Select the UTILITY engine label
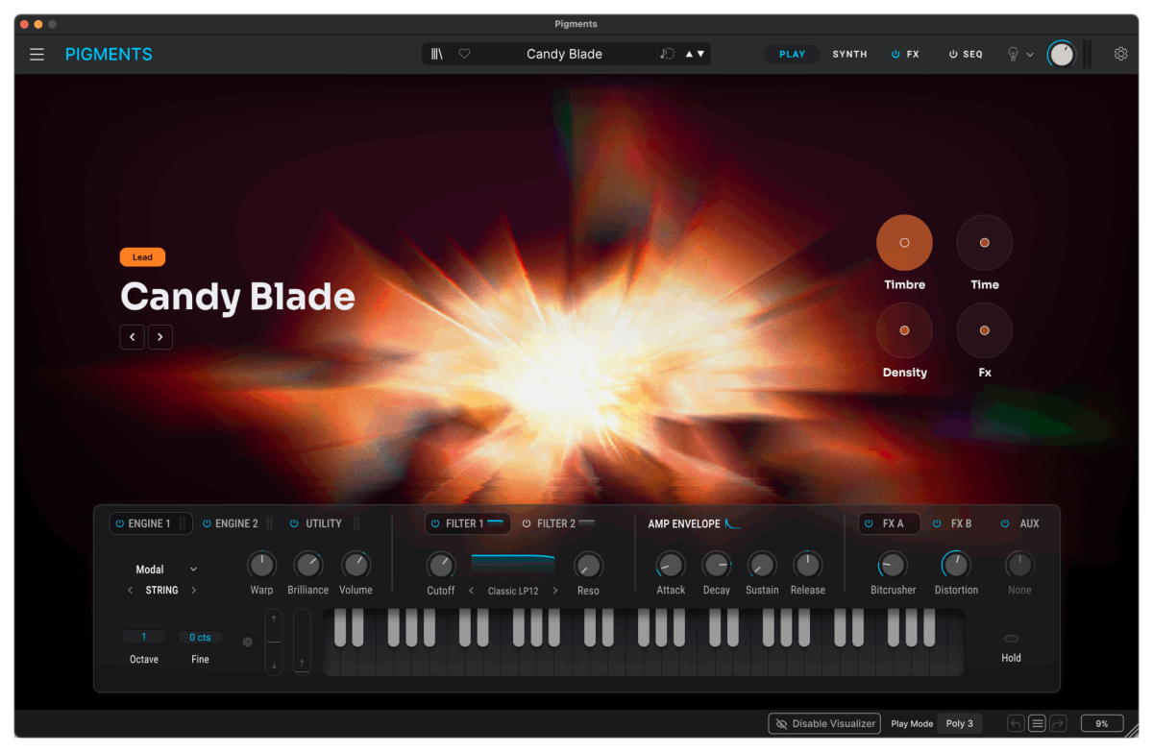This screenshot has width=1153, height=752. (324, 523)
